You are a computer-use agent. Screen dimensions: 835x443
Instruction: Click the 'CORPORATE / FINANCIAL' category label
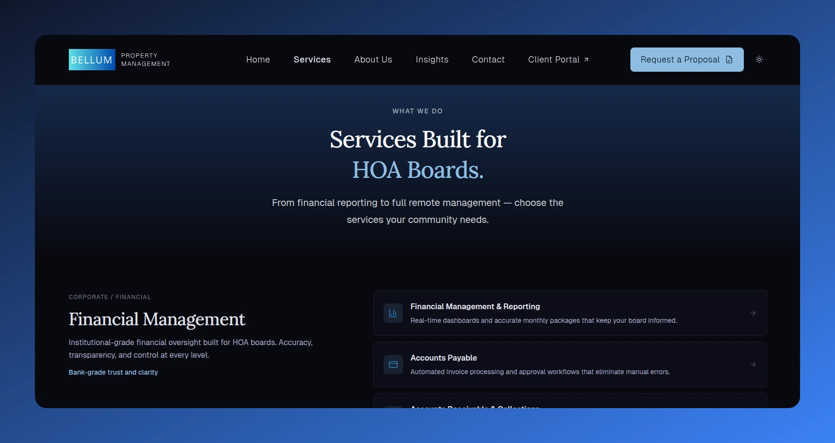pos(110,297)
